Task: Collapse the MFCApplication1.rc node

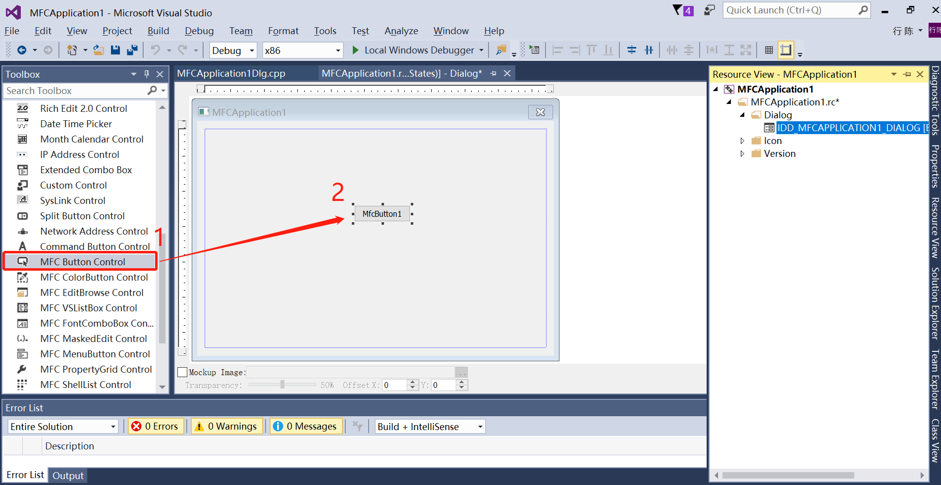Action: tap(729, 102)
